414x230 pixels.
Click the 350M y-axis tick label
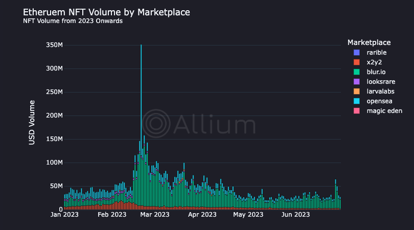[x=54, y=45]
